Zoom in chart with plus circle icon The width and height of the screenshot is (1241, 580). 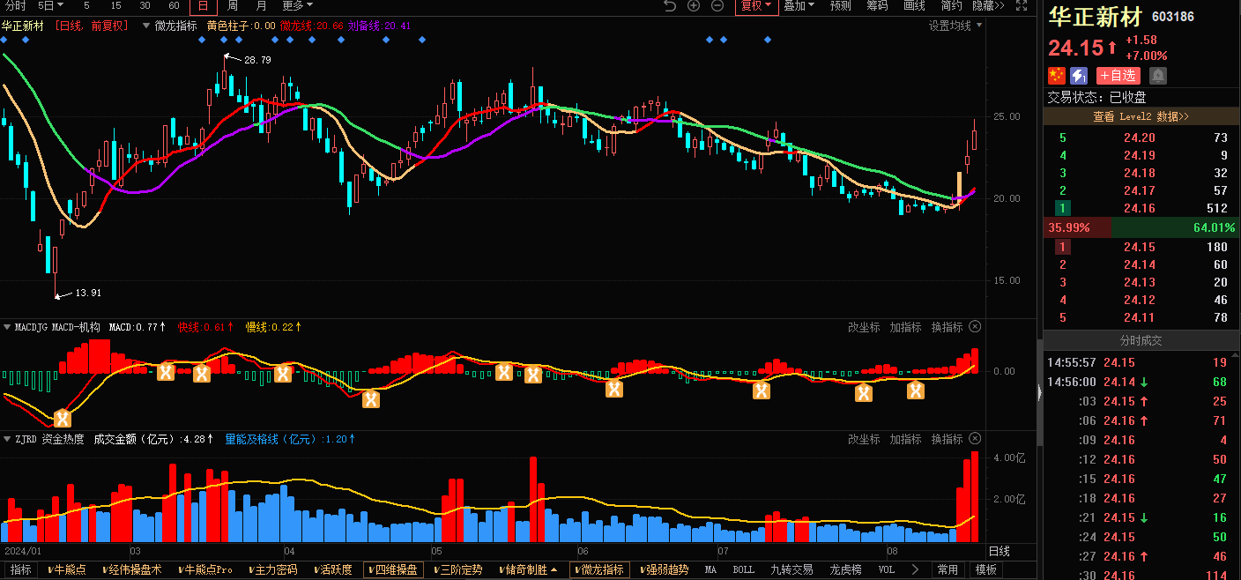[694, 6]
